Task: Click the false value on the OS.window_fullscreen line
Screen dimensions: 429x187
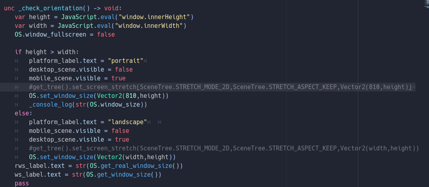Action: 106,35
